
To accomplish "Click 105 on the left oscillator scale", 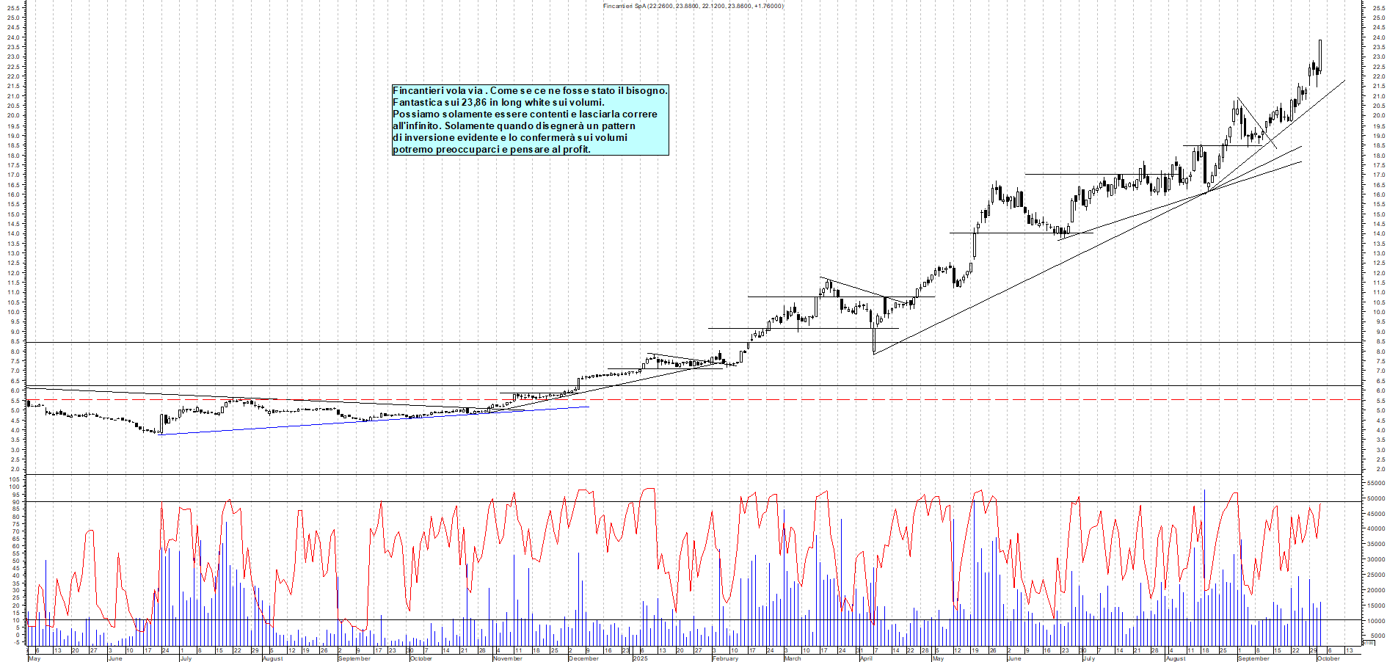I will pyautogui.click(x=15, y=479).
